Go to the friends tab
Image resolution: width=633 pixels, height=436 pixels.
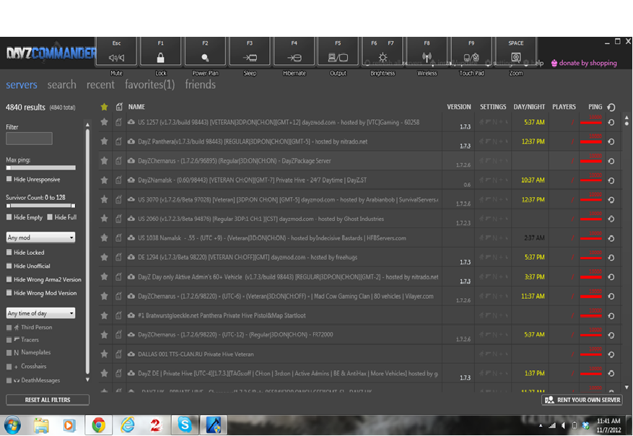(200, 85)
